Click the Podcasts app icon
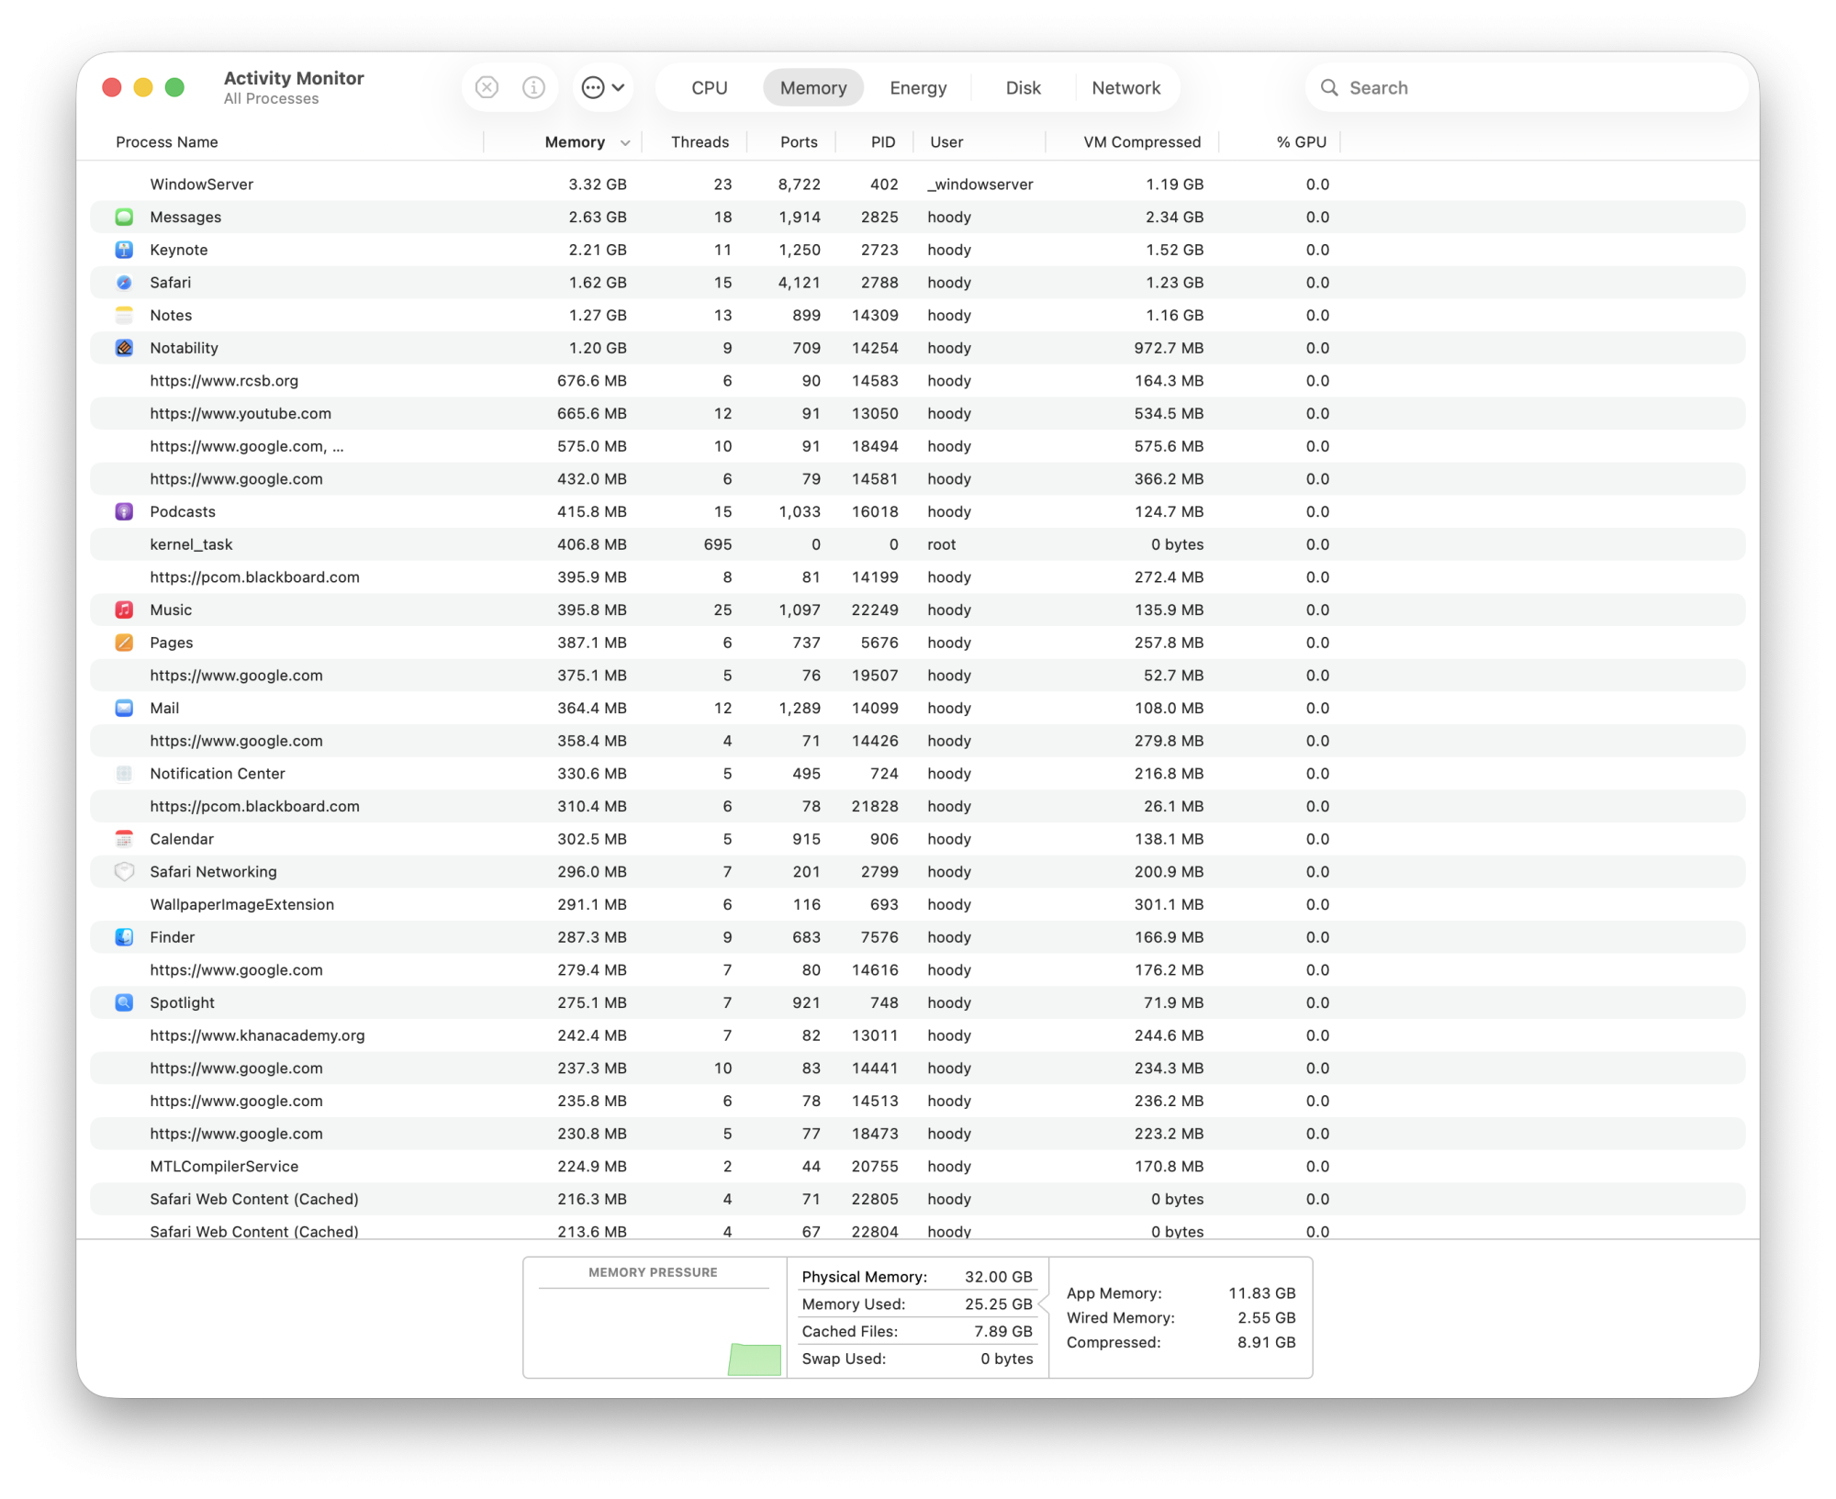The image size is (1836, 1499). click(124, 511)
